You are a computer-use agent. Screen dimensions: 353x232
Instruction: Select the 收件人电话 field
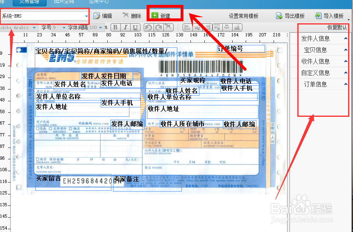click(x=242, y=81)
